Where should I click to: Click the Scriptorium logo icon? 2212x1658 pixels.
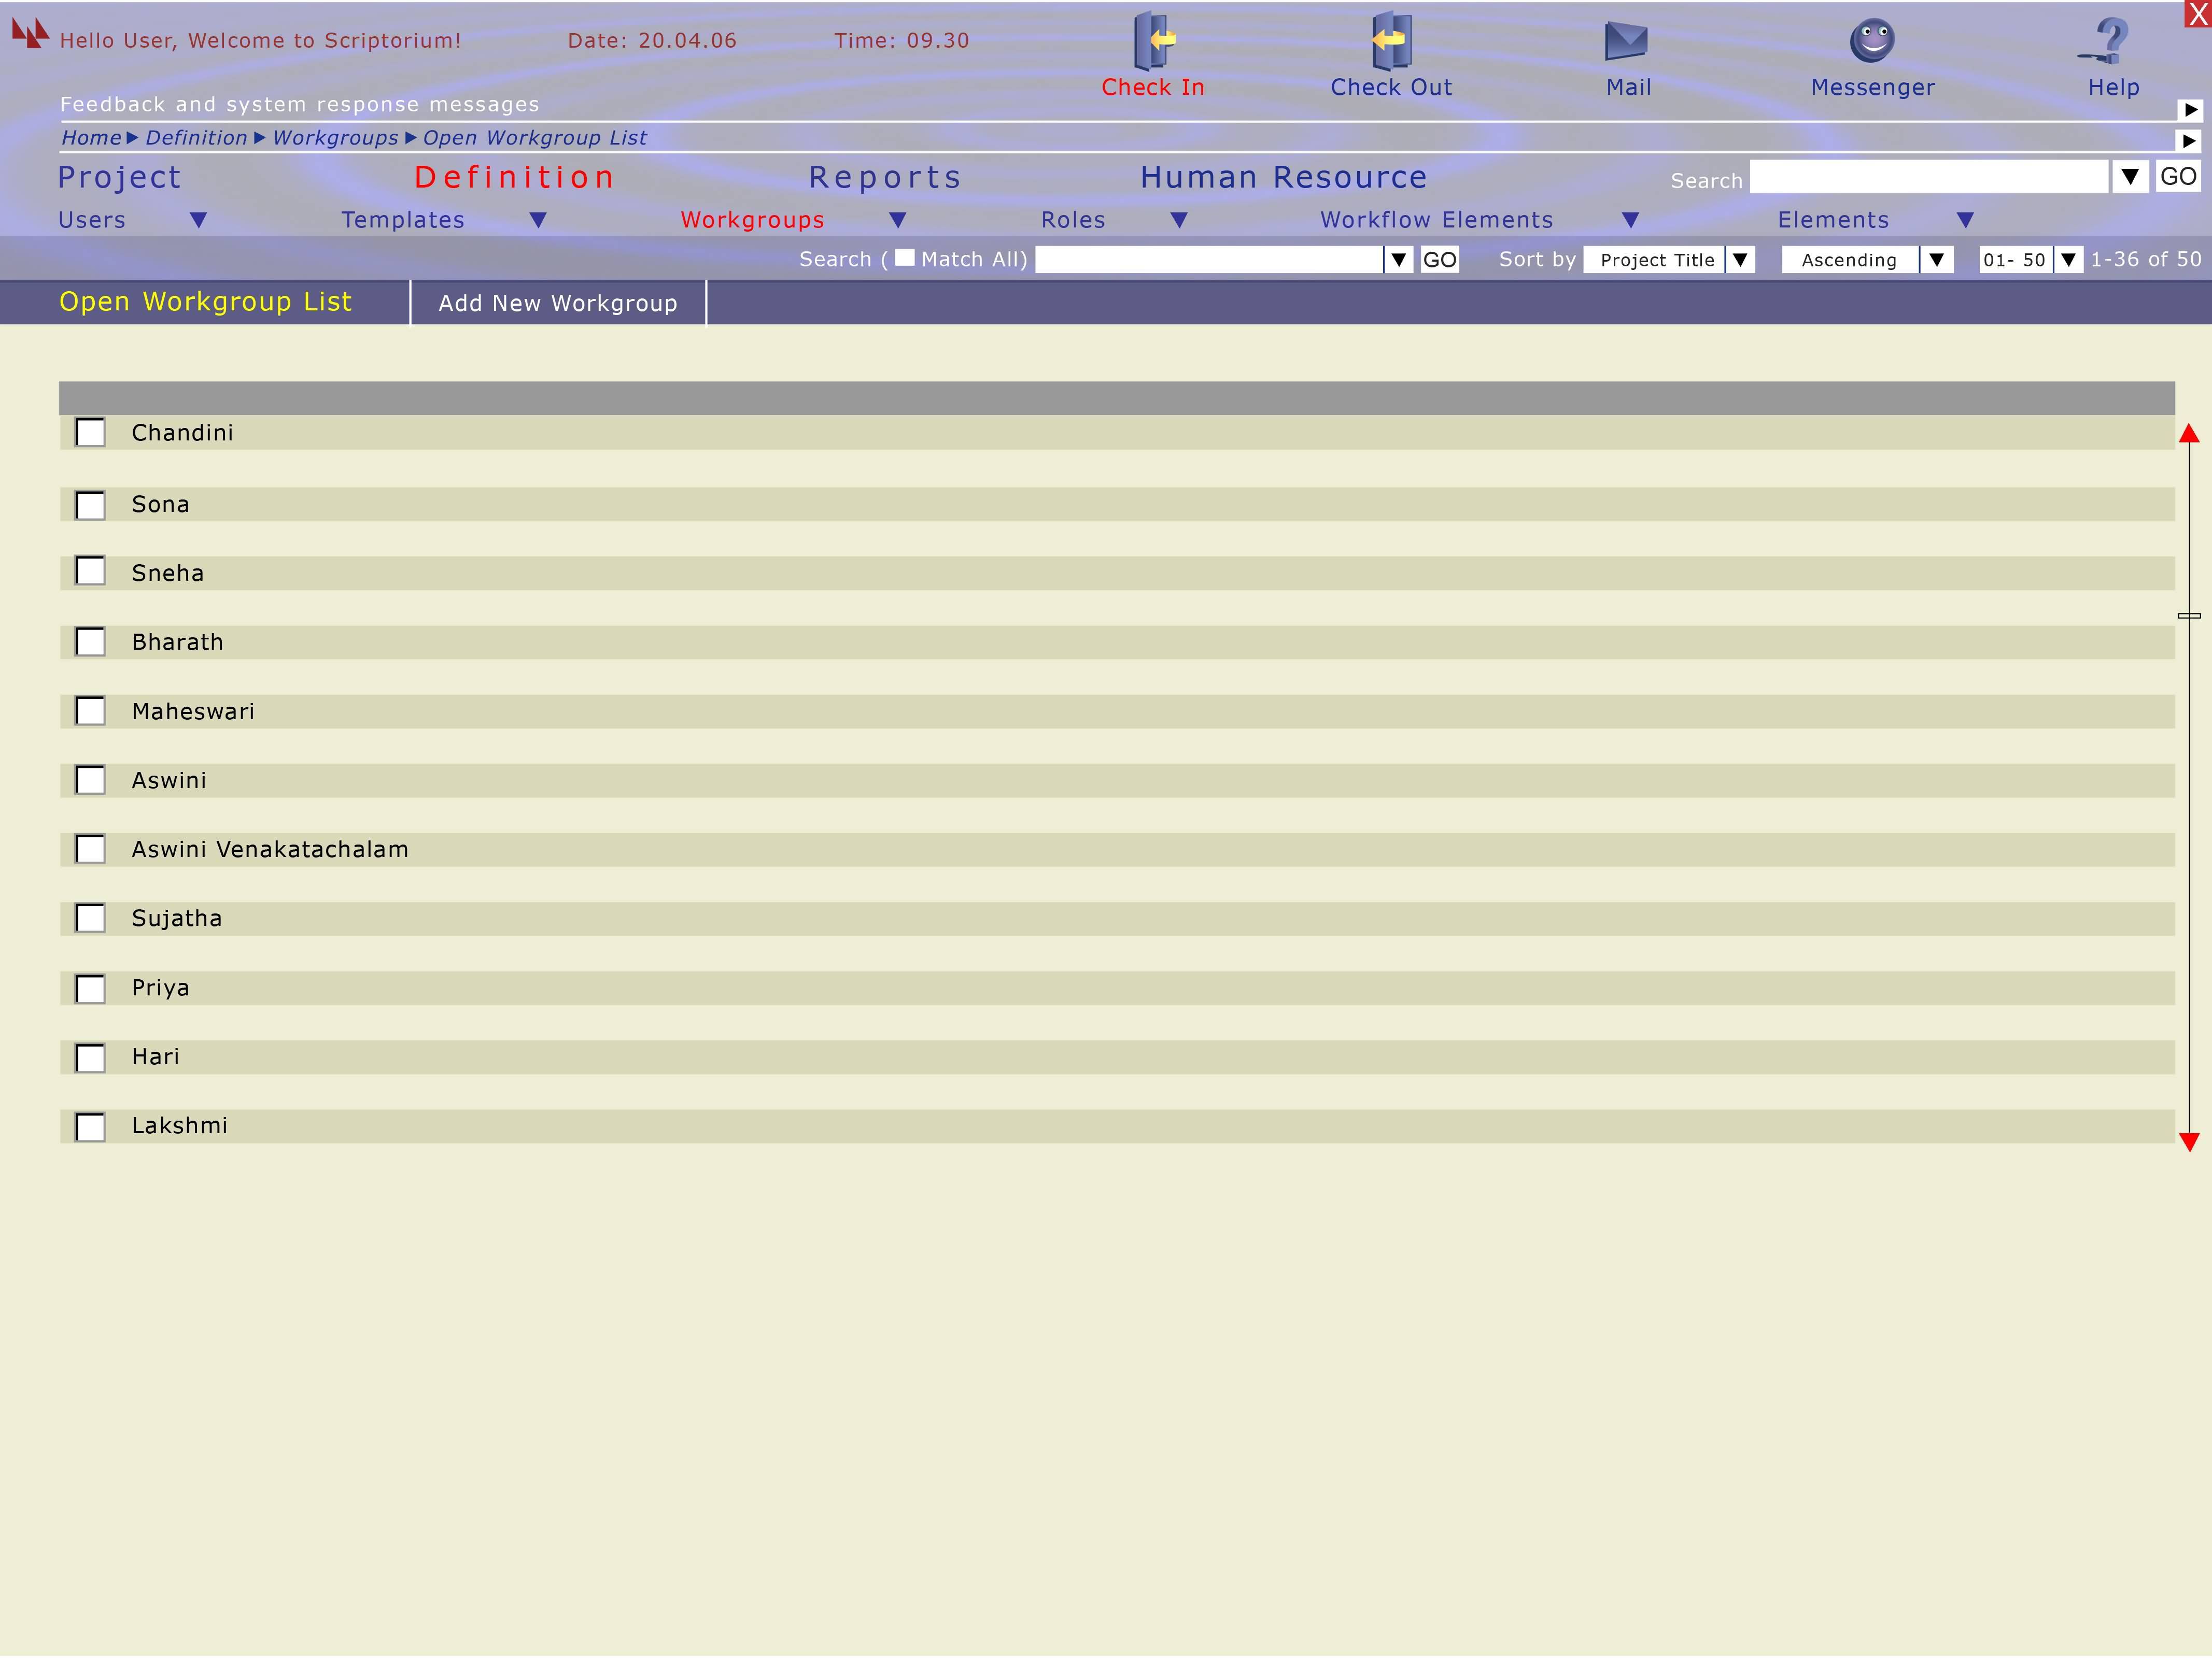(x=30, y=34)
